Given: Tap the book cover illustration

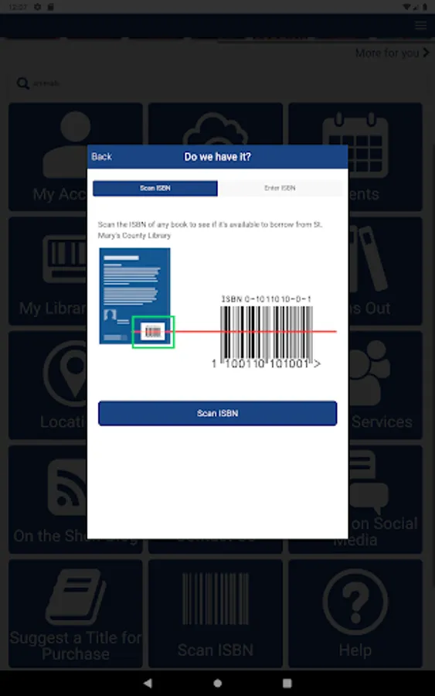Looking at the screenshot, I should (x=134, y=296).
